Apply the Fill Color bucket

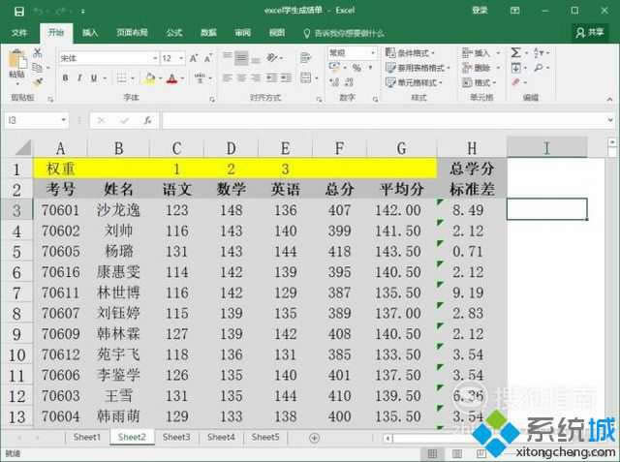[x=150, y=78]
